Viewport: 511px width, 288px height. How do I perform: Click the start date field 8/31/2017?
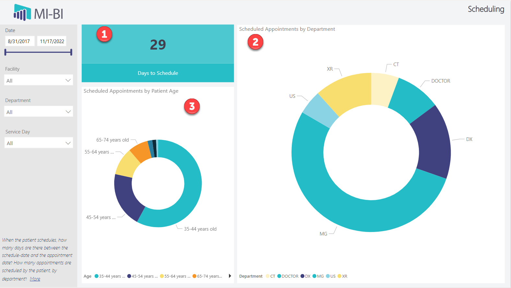point(19,41)
